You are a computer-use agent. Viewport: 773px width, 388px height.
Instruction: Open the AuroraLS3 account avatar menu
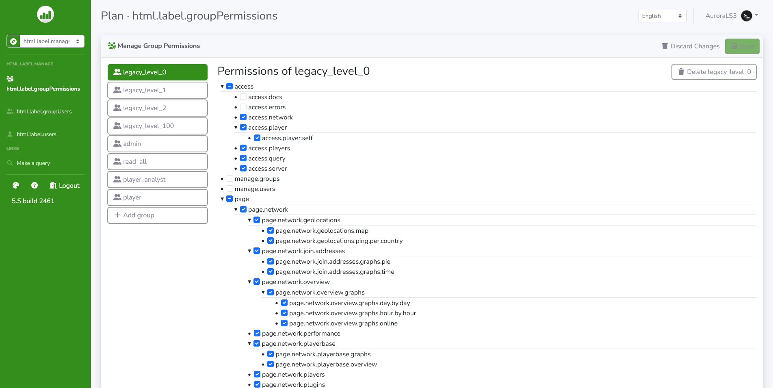747,16
